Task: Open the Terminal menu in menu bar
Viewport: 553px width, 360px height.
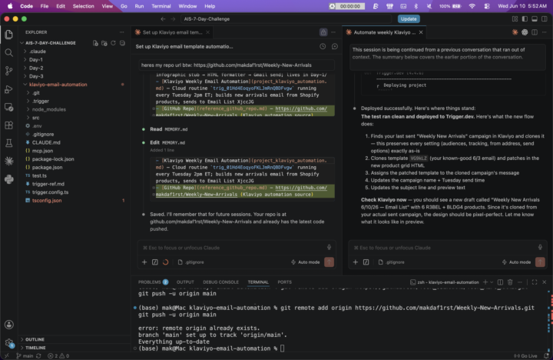Action: [x=161, y=6]
